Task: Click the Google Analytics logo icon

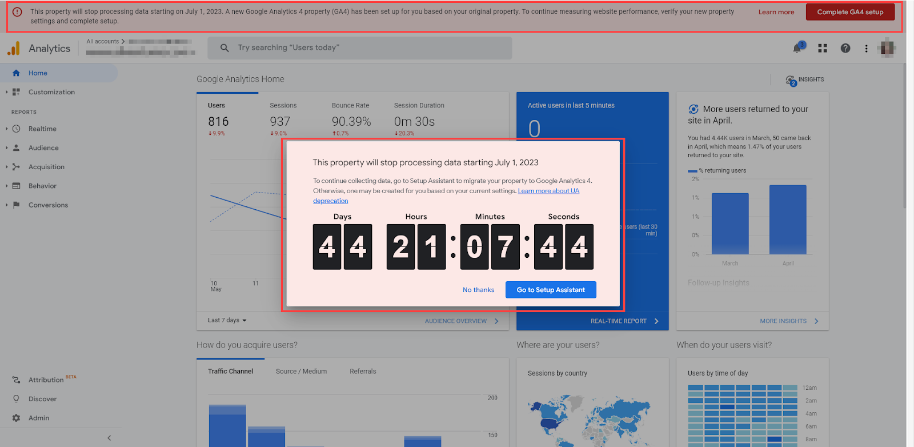Action: tap(14, 49)
